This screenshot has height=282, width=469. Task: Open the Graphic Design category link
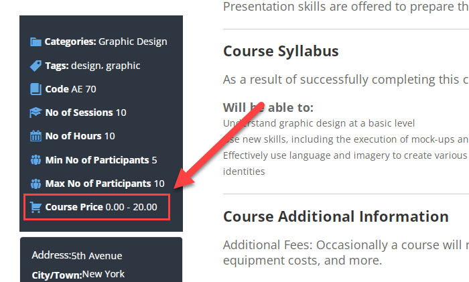tap(133, 42)
